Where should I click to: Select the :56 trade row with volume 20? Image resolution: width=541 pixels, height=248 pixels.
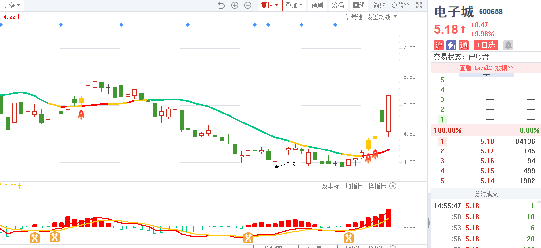click(486, 239)
